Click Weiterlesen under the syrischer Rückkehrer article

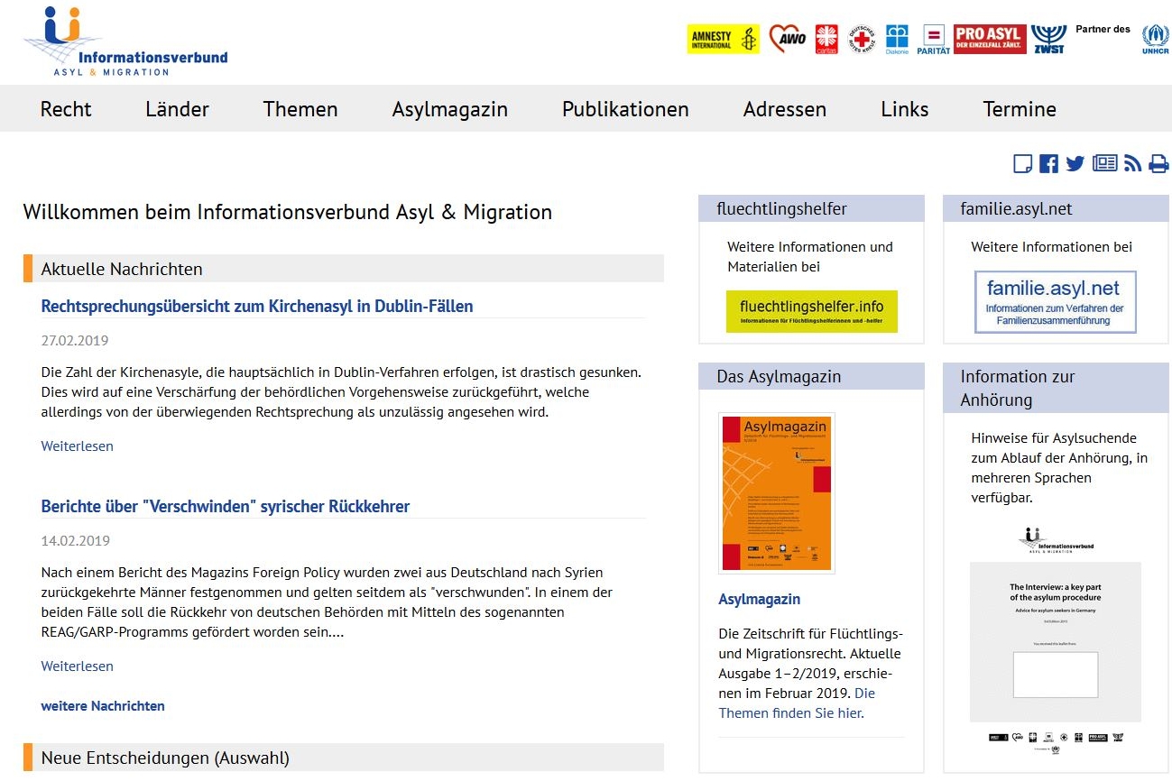click(78, 666)
